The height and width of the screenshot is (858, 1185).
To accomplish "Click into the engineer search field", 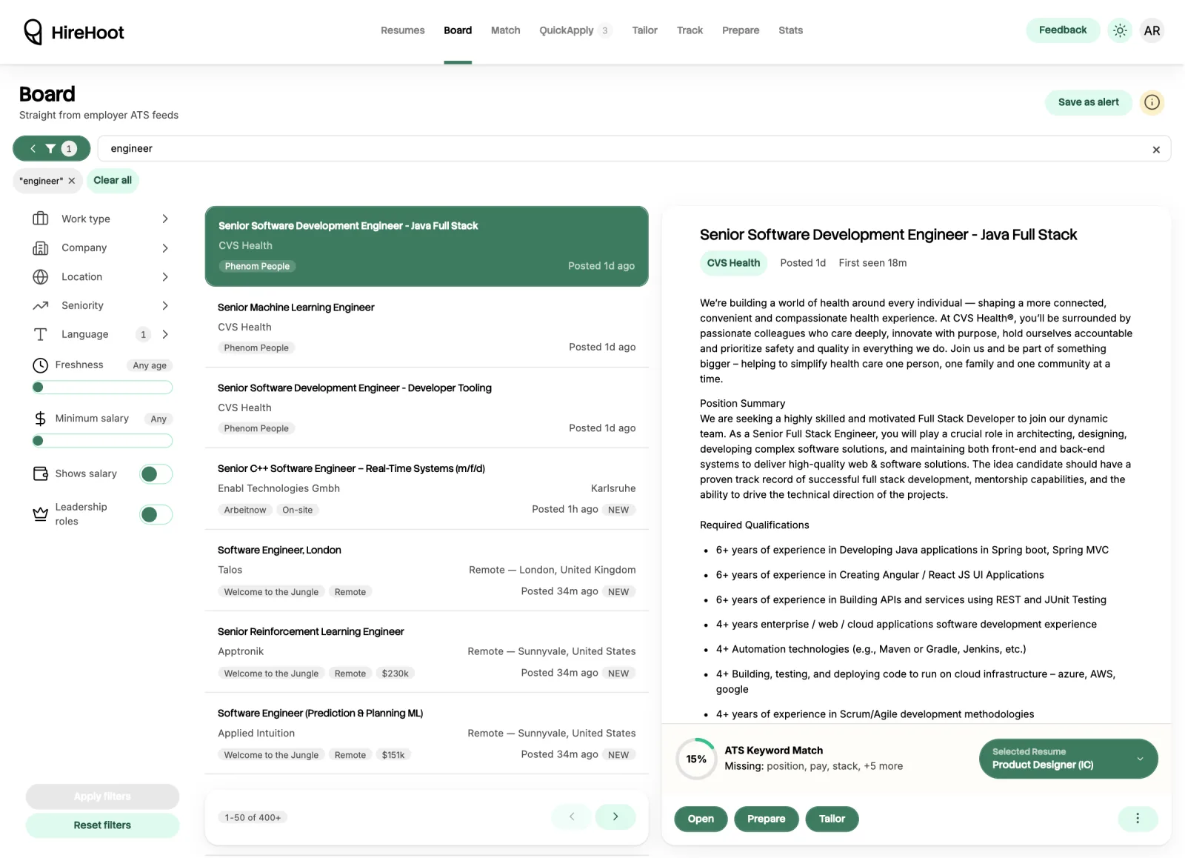I will (x=634, y=149).
